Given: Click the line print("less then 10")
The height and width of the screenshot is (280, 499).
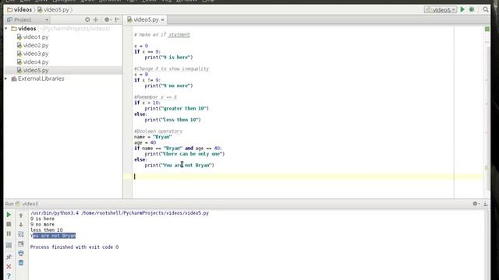Looking at the screenshot, I should coord(173,120).
